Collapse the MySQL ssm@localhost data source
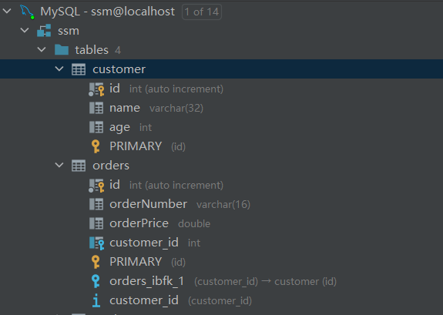This screenshot has height=315, width=443. 7,11
